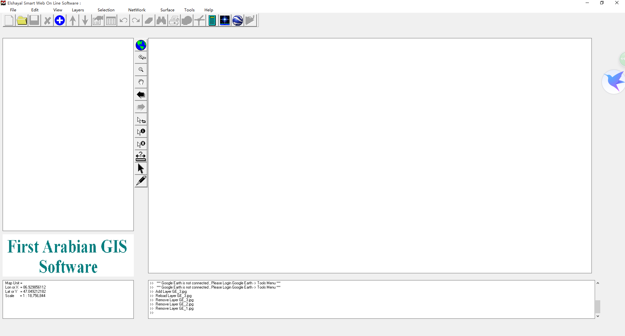Click the grey buffer shape icon
The width and height of the screenshot is (625, 336).
coord(187,20)
